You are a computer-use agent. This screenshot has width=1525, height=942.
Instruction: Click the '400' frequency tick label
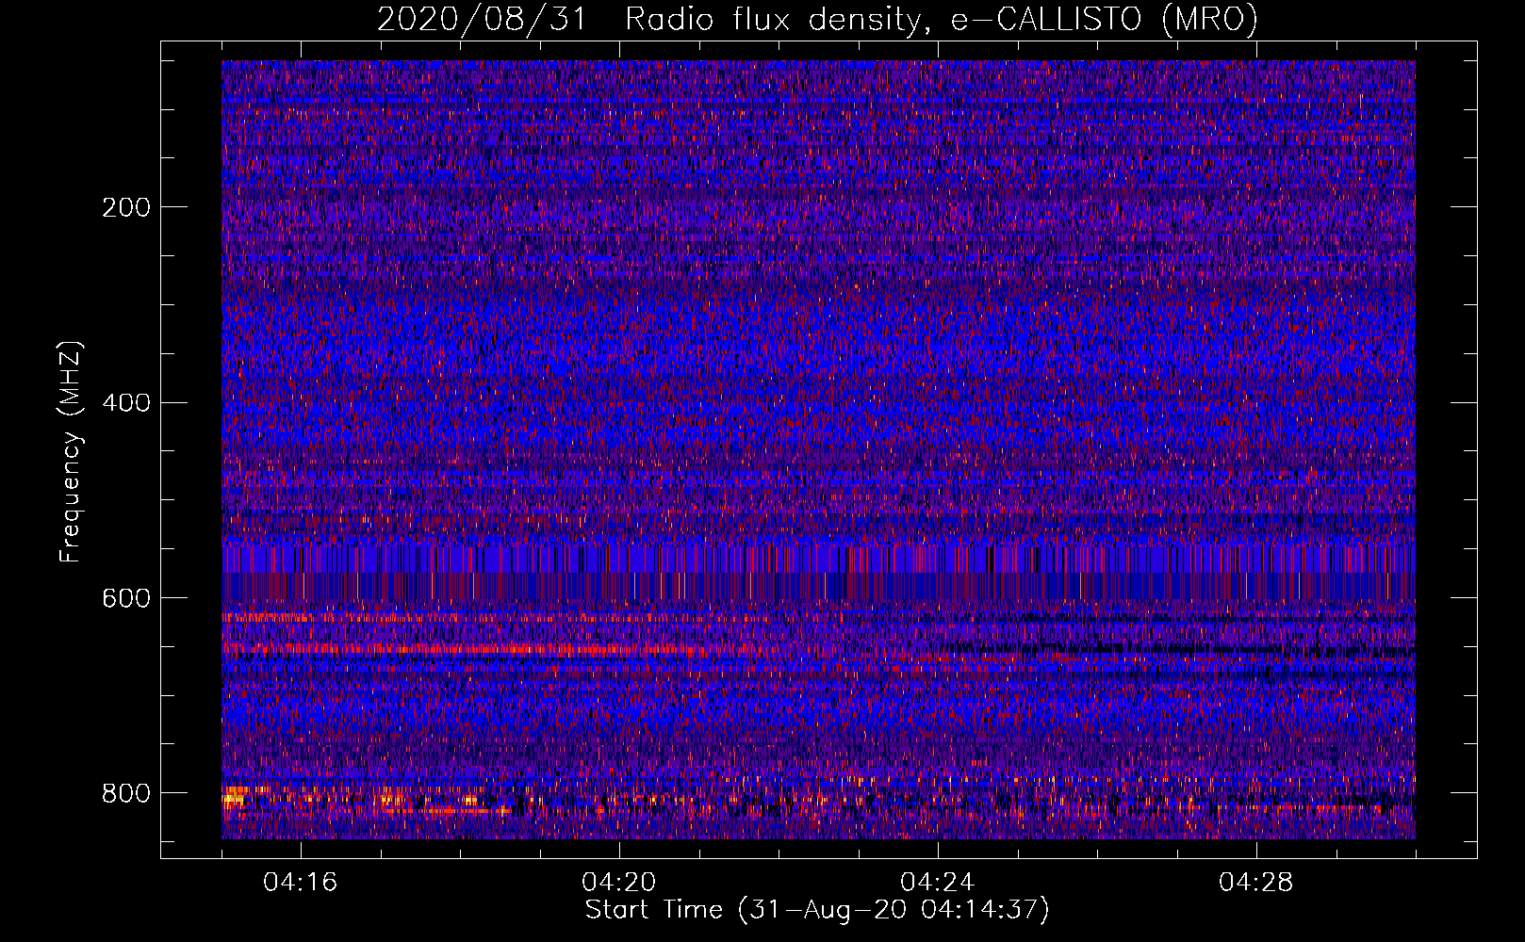click(126, 403)
